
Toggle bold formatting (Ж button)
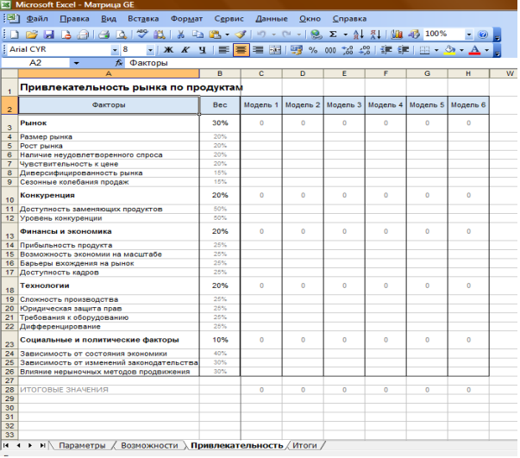coord(169,50)
